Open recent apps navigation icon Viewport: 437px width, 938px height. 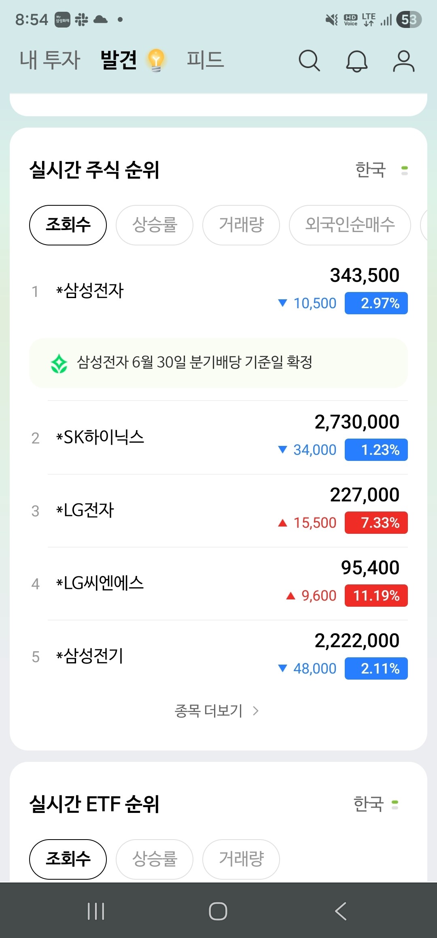point(96,911)
